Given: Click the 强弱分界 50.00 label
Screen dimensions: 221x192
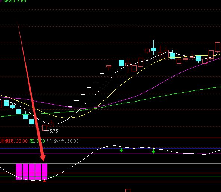Looking at the screenshot, I should coord(63,141).
